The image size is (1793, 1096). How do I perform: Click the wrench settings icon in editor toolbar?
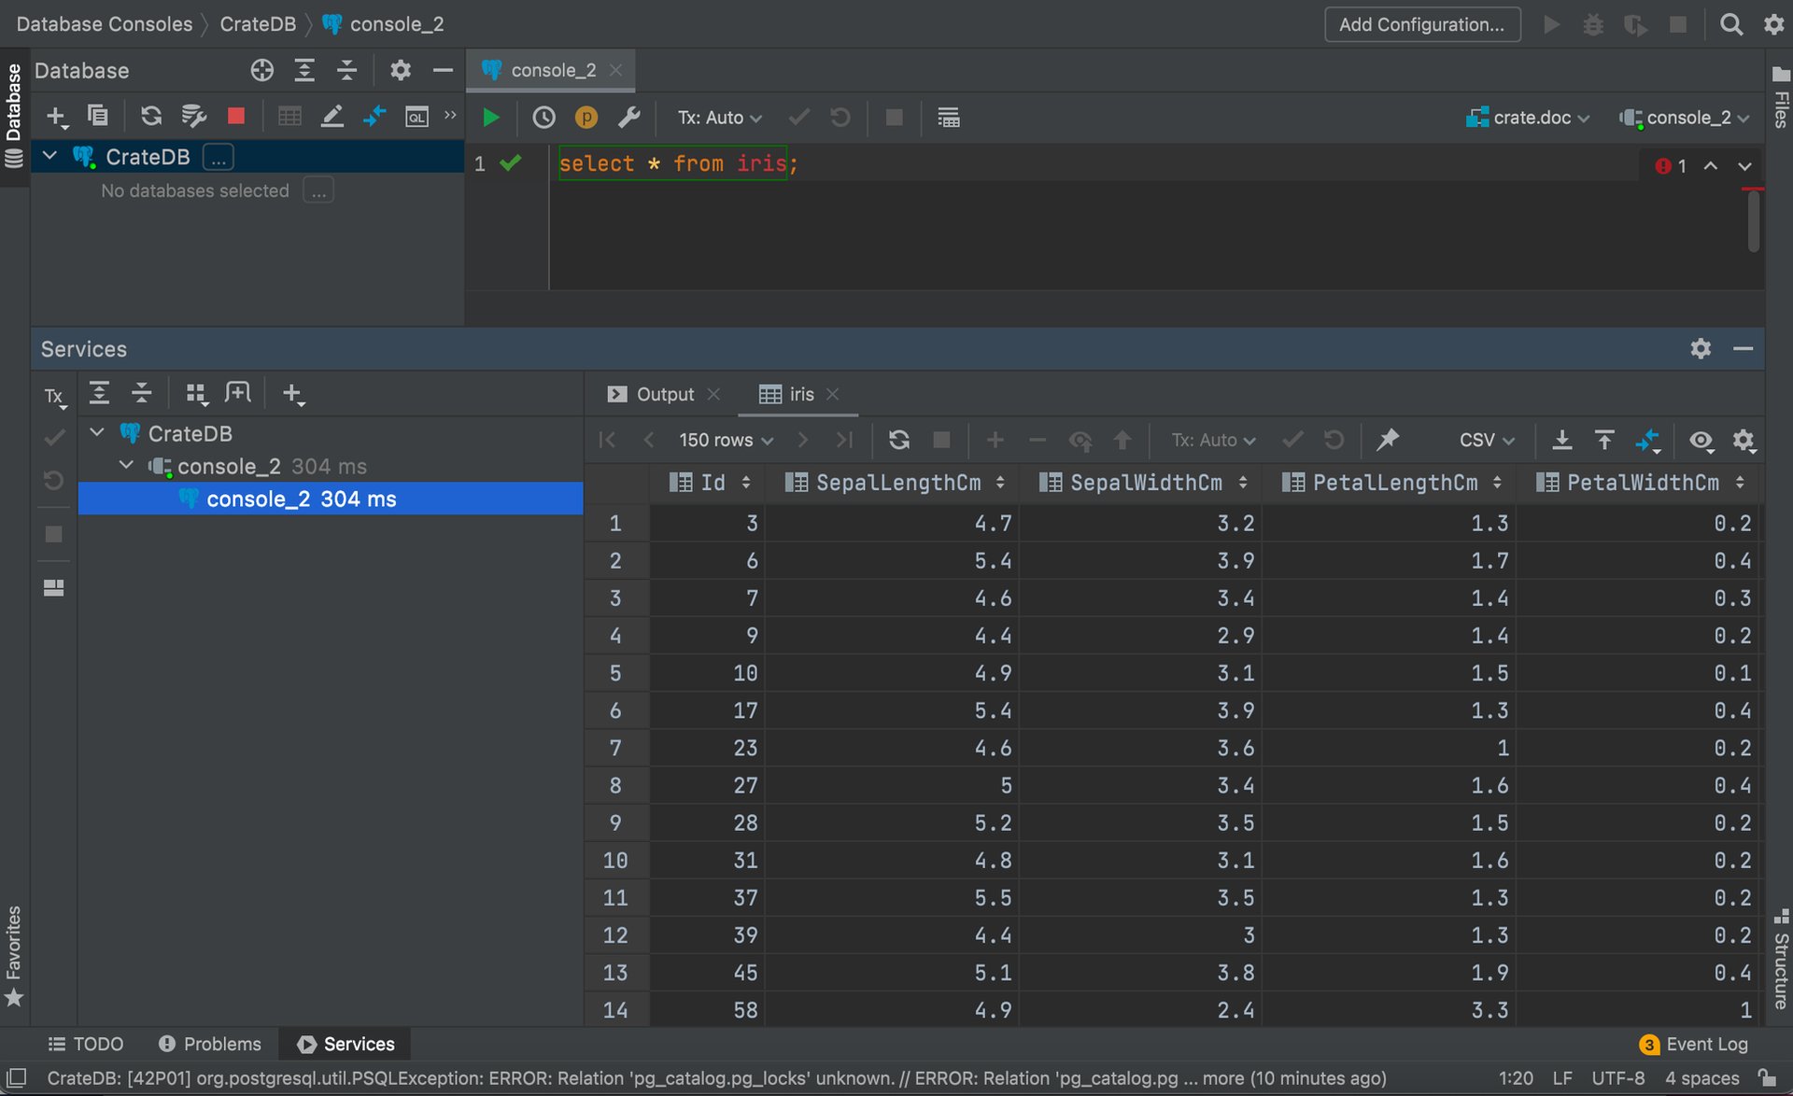coord(629,118)
